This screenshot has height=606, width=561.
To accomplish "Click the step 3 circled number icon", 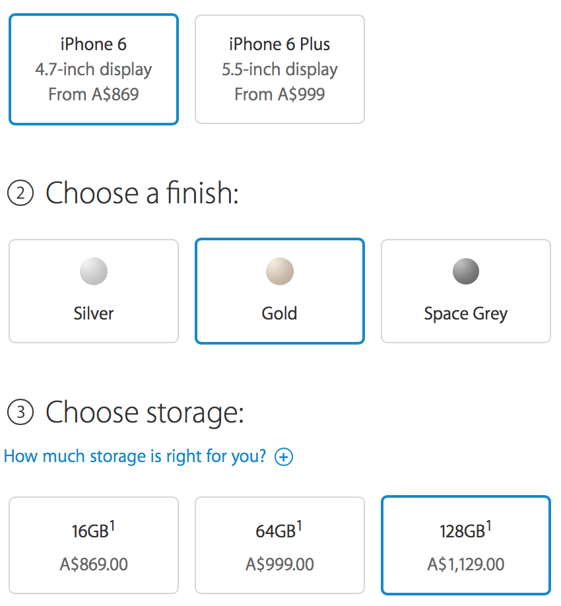I will (20, 414).
